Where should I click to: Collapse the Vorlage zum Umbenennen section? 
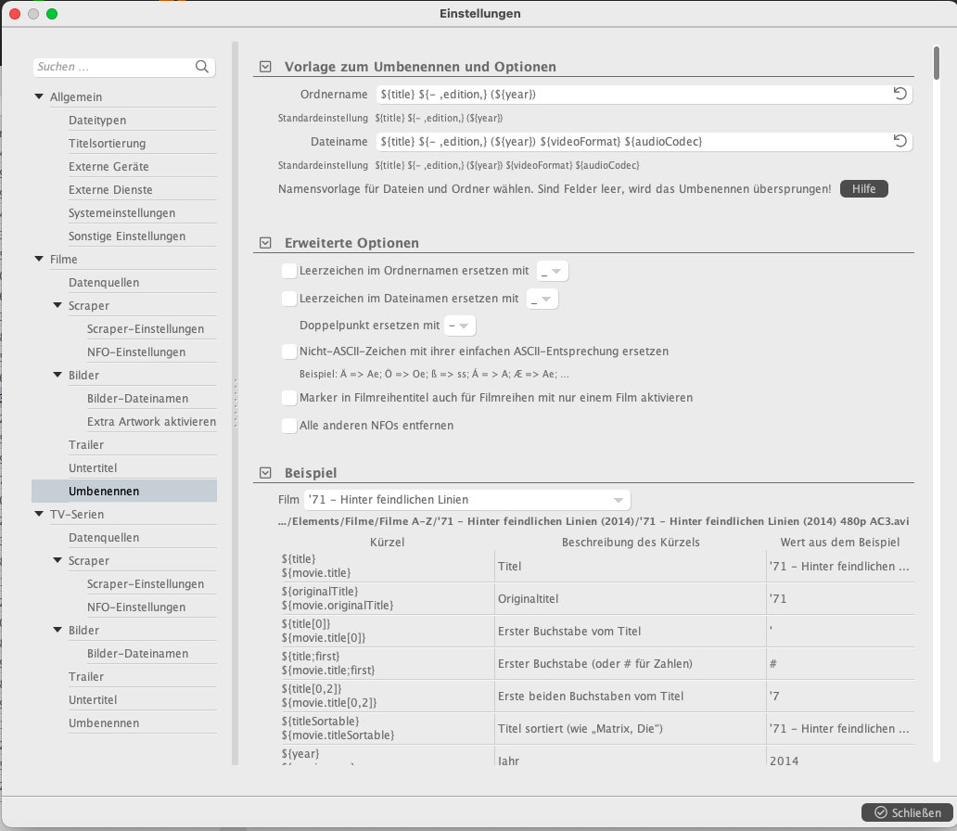[x=265, y=67]
